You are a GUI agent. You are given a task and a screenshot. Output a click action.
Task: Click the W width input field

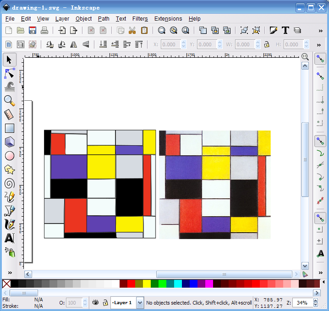[245, 44]
